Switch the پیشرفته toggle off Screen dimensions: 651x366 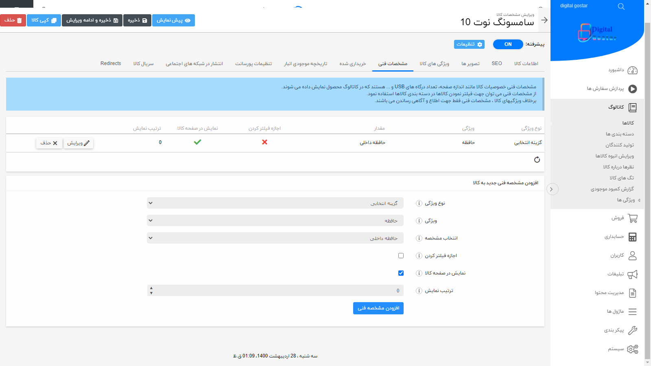point(508,44)
